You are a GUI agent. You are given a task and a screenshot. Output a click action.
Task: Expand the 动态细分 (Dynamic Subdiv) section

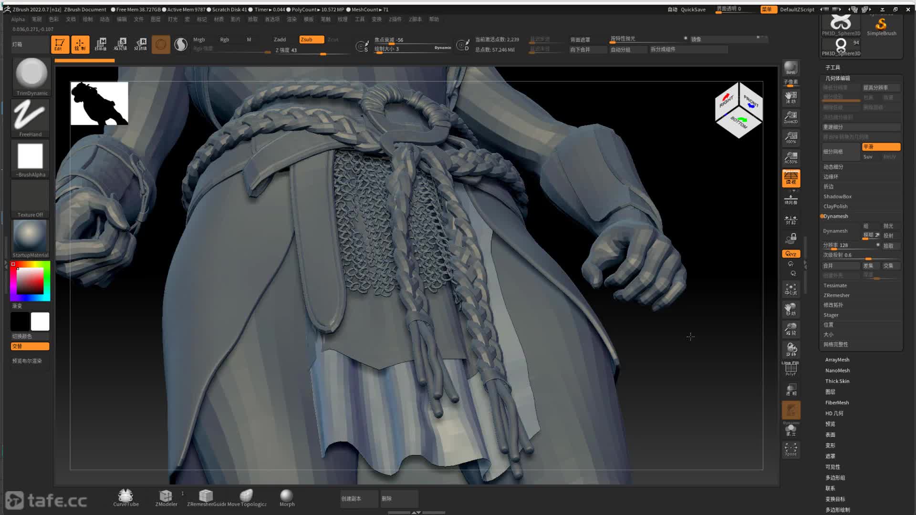833,167
